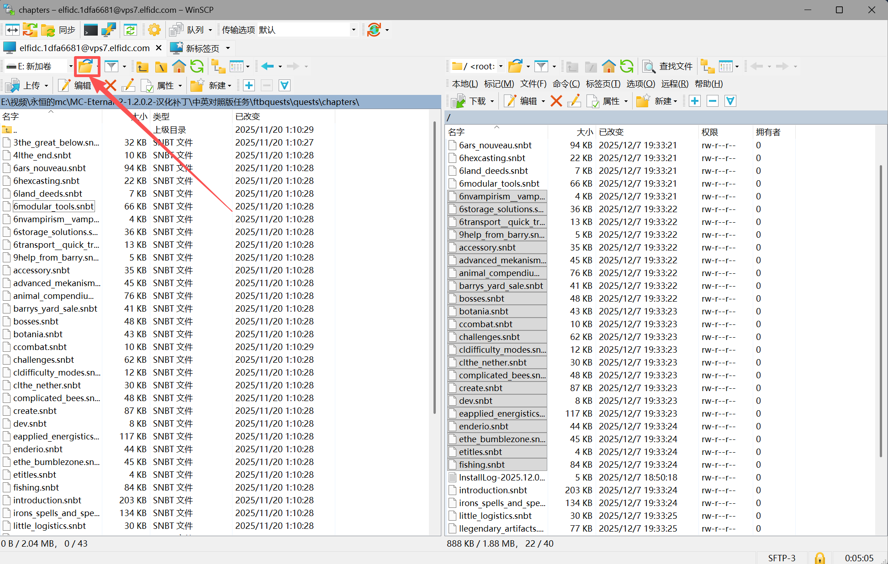The width and height of the screenshot is (888, 564).
Task: Click the lock icon in status bar
Action: pos(819,558)
